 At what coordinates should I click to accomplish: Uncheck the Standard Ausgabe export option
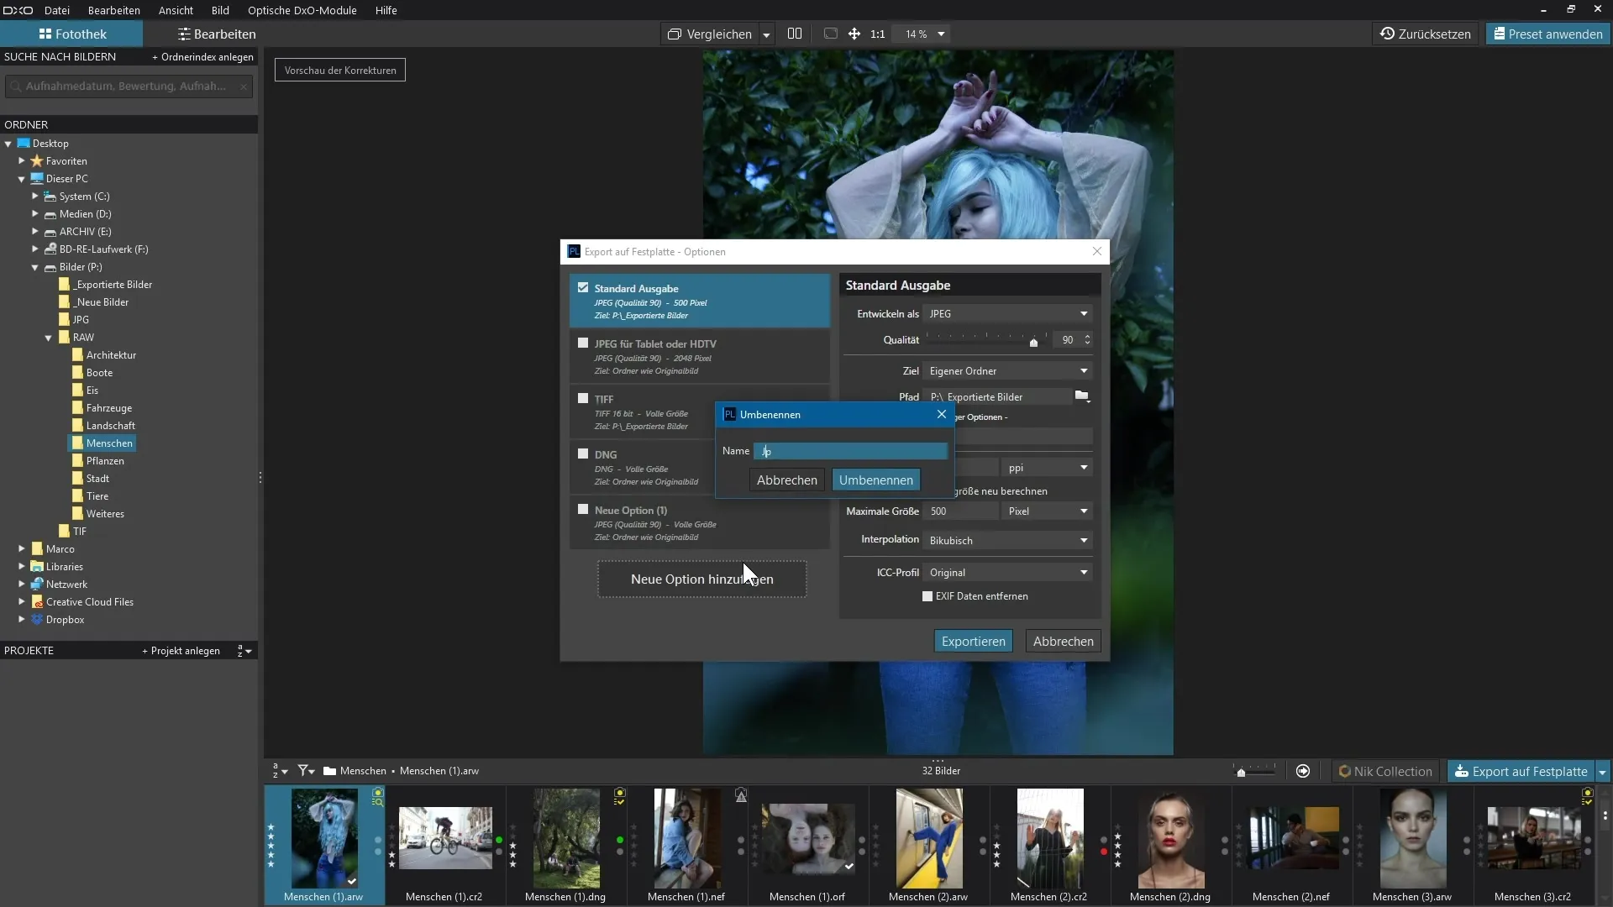[x=583, y=287]
